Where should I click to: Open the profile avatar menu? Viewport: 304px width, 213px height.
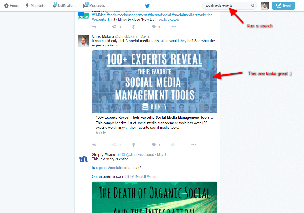265,5
